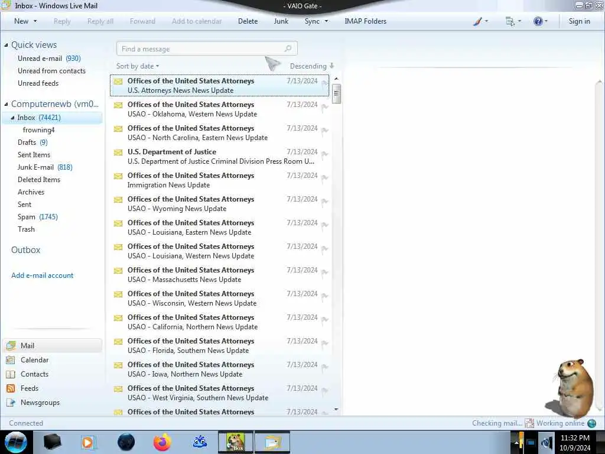Click the Contacts book icon
This screenshot has width=605, height=454.
click(x=11, y=374)
